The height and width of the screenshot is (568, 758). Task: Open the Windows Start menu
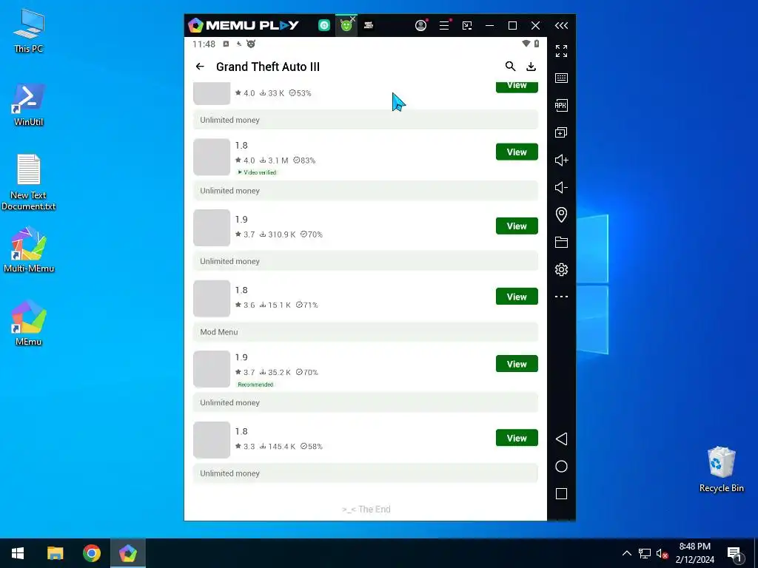pos(18,553)
